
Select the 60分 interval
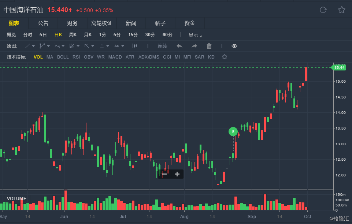(x=167, y=35)
